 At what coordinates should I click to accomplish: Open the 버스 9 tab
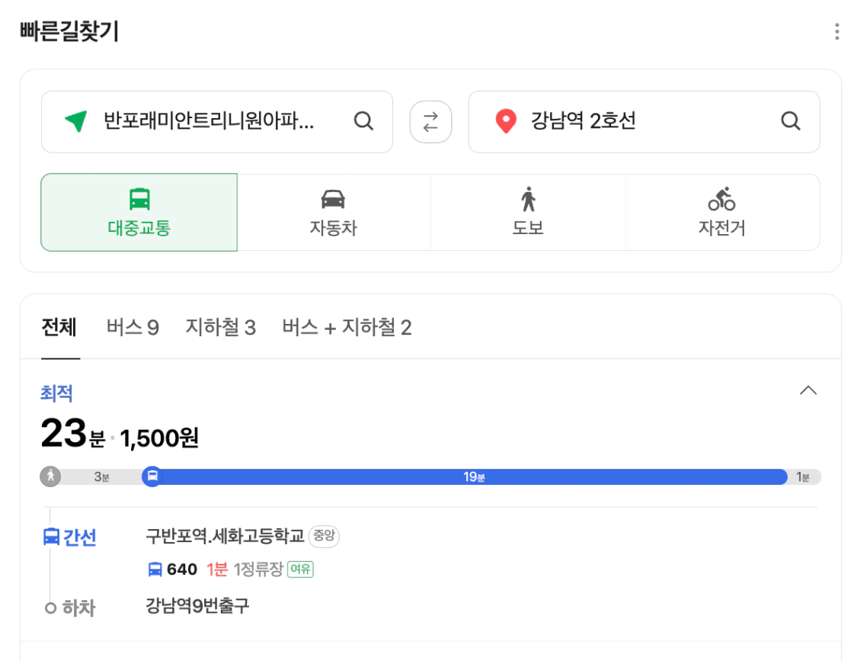point(133,328)
